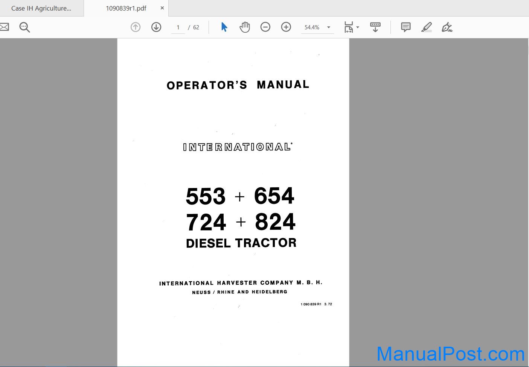Viewport: 529px width, 367px height.
Task: Go to next page arrow
Action: (156, 27)
